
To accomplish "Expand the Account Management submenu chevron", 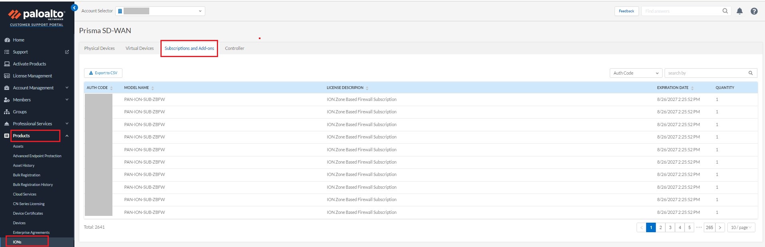I will pyautogui.click(x=67, y=88).
